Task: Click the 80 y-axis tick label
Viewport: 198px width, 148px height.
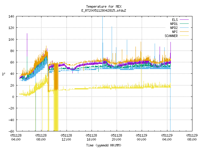Action: (x=12, y=51)
